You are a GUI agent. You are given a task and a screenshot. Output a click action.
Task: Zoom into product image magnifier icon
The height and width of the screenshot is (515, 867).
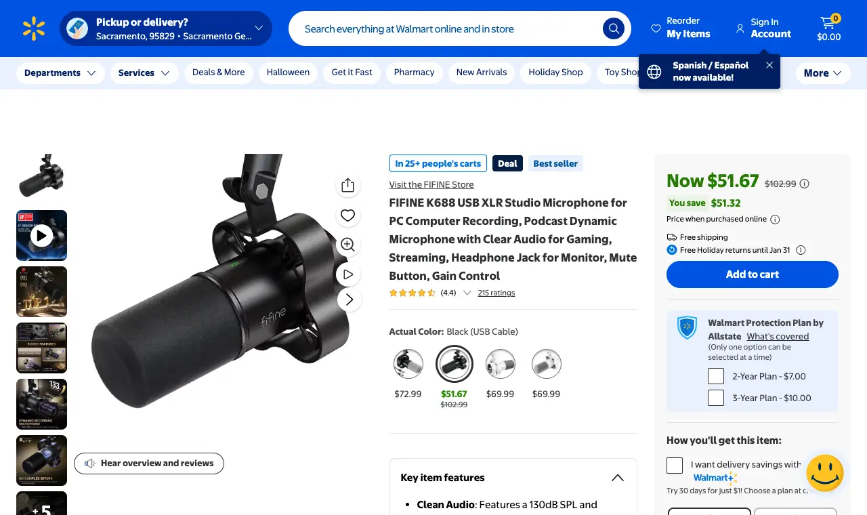(x=347, y=245)
